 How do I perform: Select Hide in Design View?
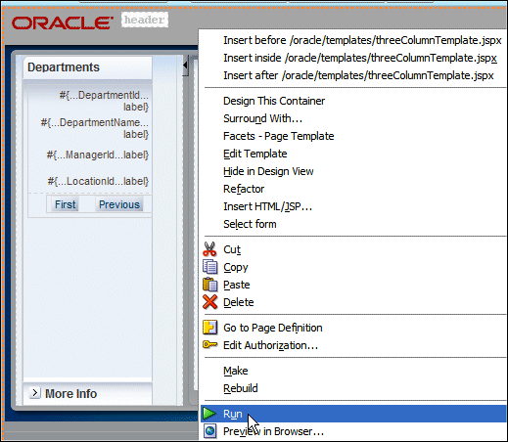coord(268,171)
